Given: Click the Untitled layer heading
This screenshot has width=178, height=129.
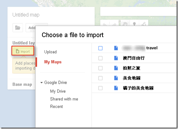Looking at the screenshot, I should [24, 43].
